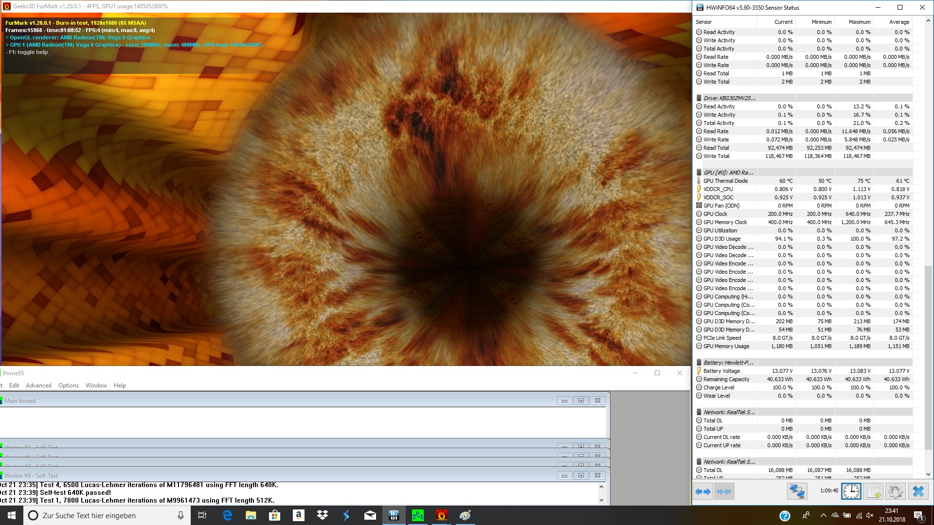Show hidden system tray icons chevron
Screen dimensions: 934x525
823,515
